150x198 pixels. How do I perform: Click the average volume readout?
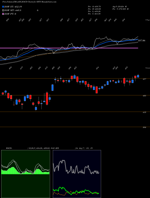(119, 6)
